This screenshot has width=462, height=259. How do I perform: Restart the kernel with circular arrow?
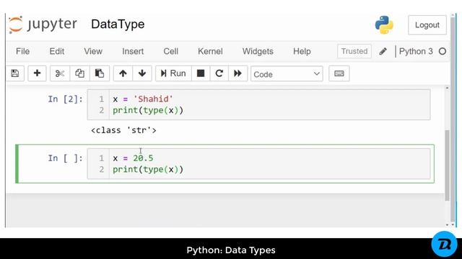(x=219, y=73)
